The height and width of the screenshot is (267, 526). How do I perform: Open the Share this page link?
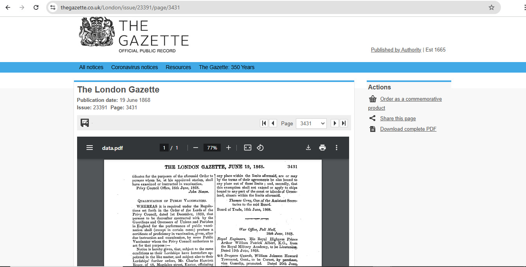[398, 118]
